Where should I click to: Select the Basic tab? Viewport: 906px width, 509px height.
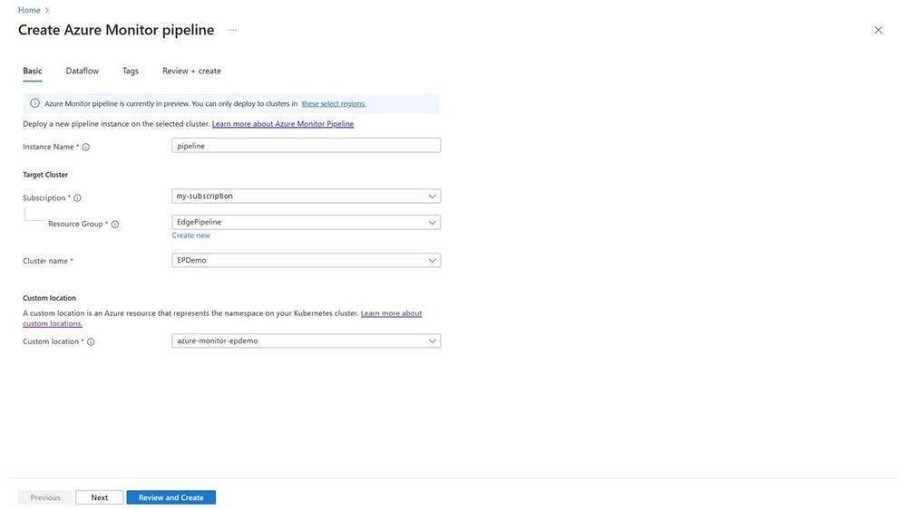point(33,71)
